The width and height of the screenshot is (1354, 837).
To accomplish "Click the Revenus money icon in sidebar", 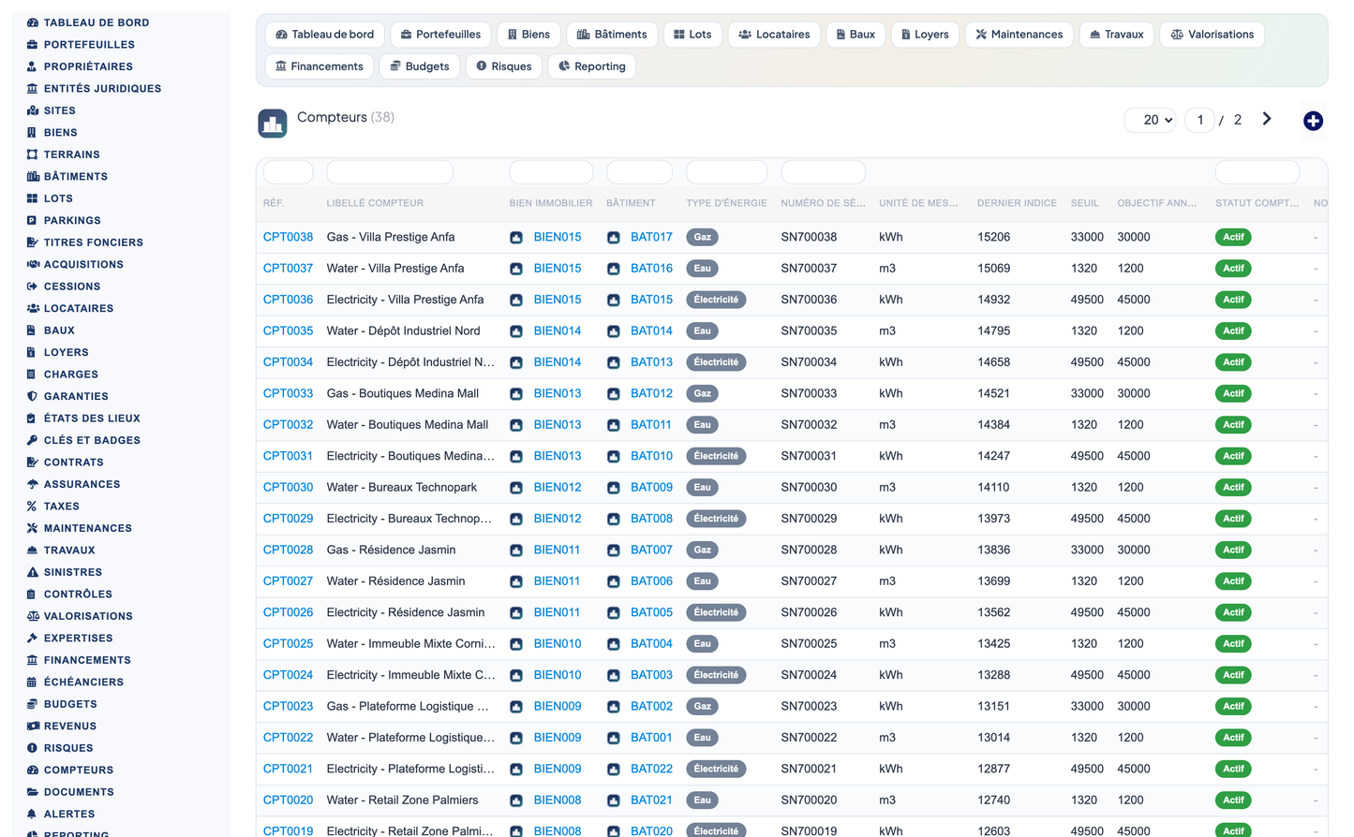I will point(33,727).
